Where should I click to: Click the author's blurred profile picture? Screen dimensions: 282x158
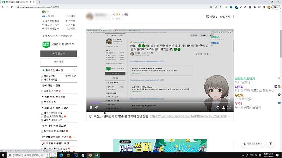[x=90, y=16]
